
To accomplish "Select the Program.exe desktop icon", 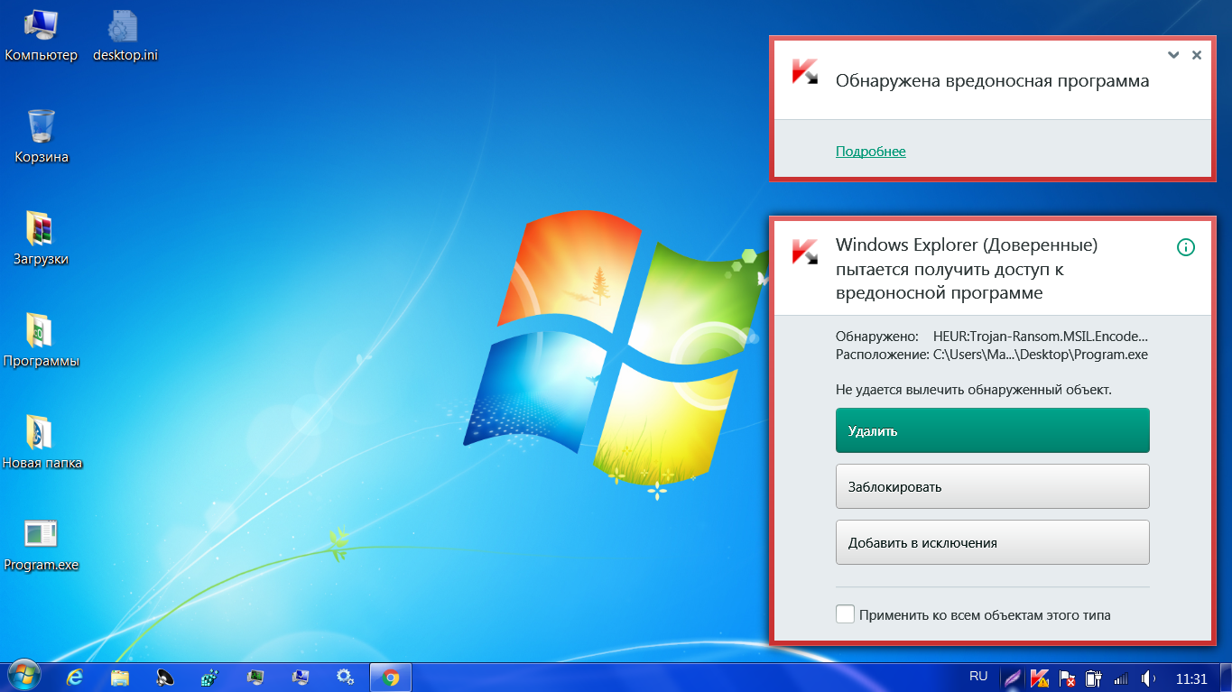I will pyautogui.click(x=42, y=545).
